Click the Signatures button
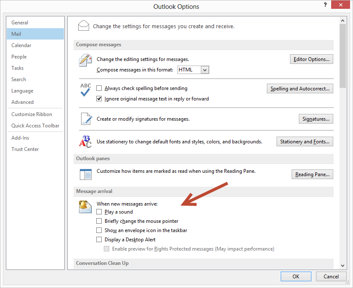 [x=316, y=119]
